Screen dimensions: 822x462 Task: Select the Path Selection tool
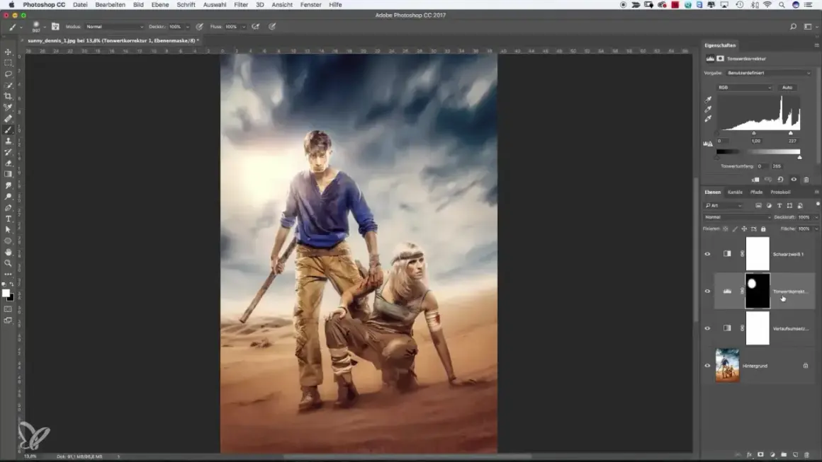(8, 230)
